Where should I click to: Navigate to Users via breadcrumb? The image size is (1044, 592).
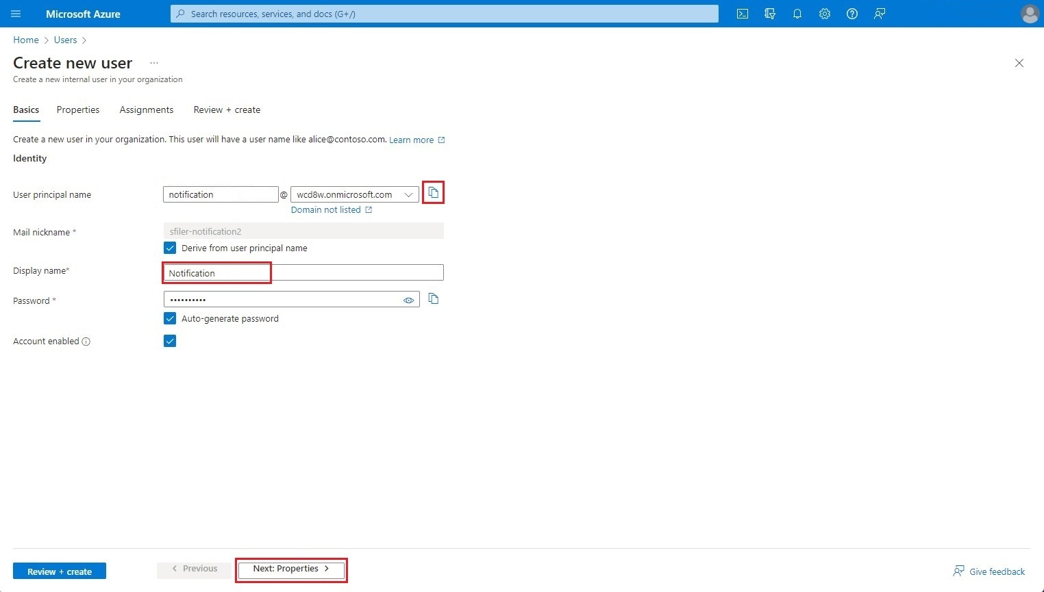[x=65, y=40]
